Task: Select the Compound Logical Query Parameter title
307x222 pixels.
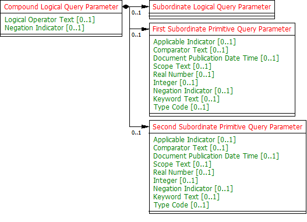Action: click(61, 7)
